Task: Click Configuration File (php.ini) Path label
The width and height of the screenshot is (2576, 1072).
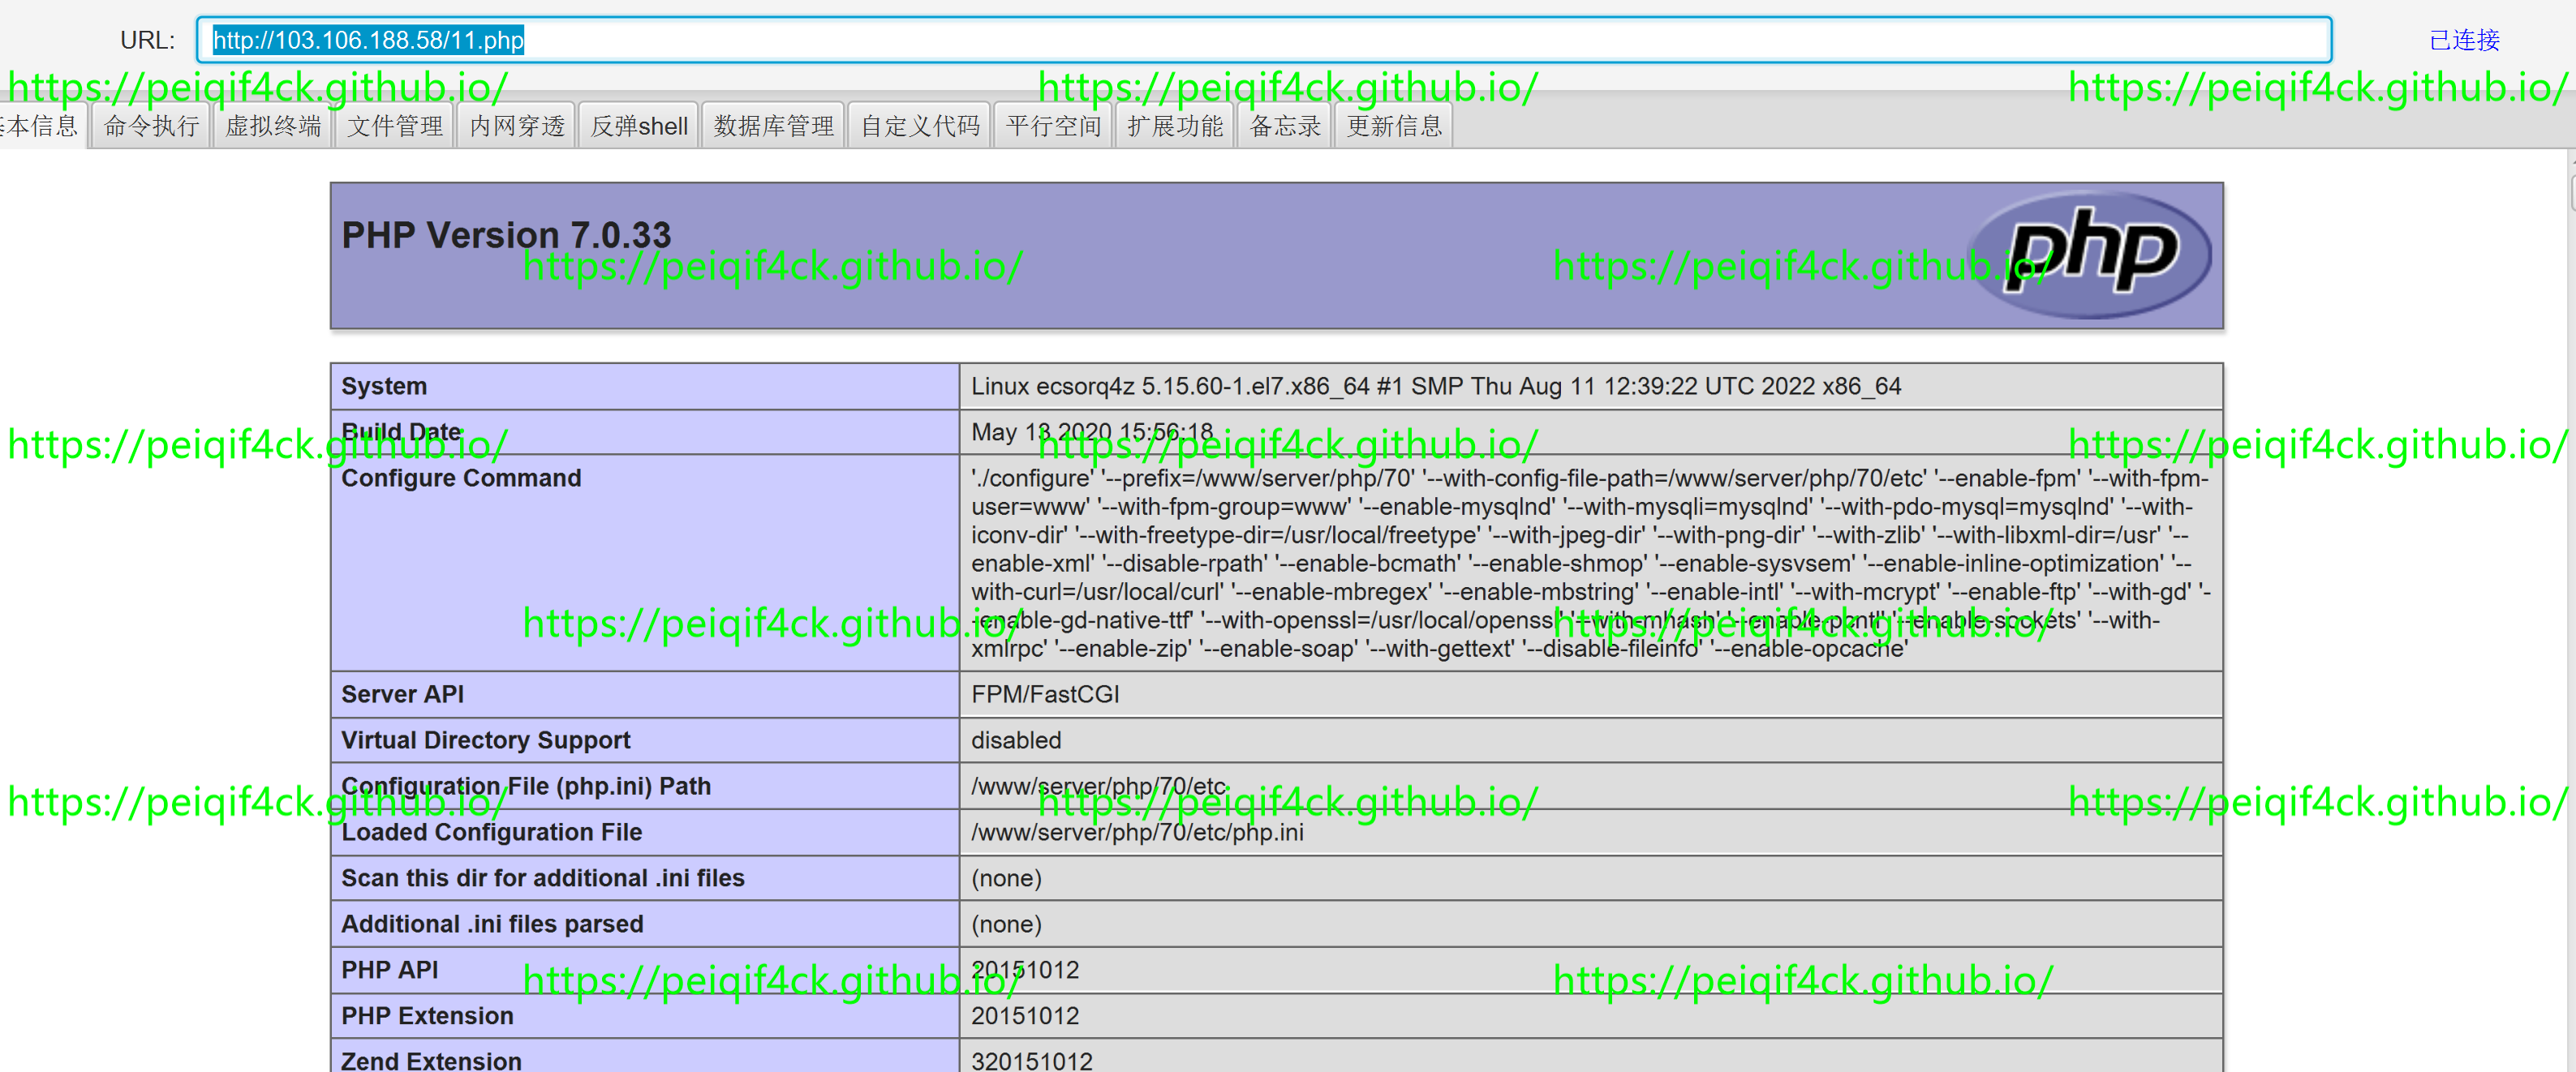Action: [x=526, y=785]
